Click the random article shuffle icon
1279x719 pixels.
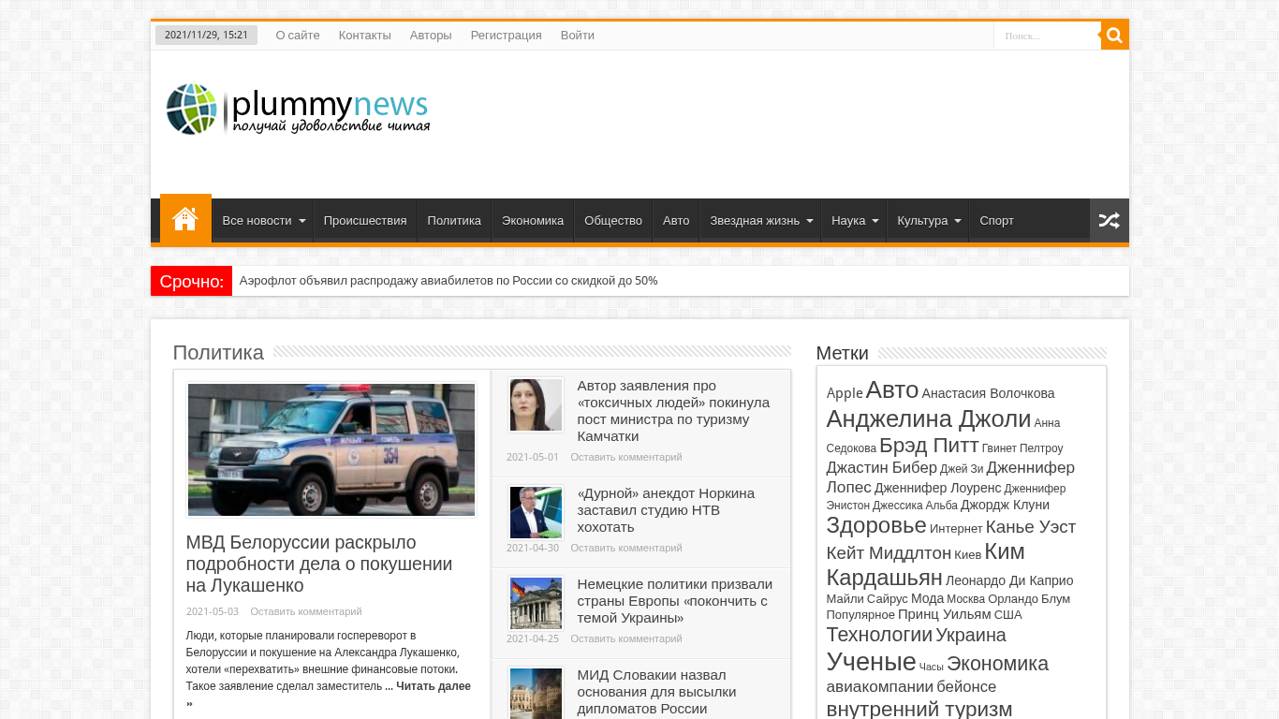(x=1109, y=221)
